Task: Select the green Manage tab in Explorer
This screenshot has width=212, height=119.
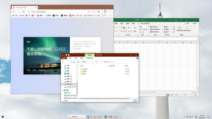Action: (x=90, y=55)
